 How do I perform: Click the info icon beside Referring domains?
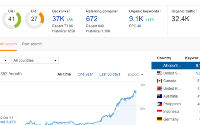coord(118,11)
